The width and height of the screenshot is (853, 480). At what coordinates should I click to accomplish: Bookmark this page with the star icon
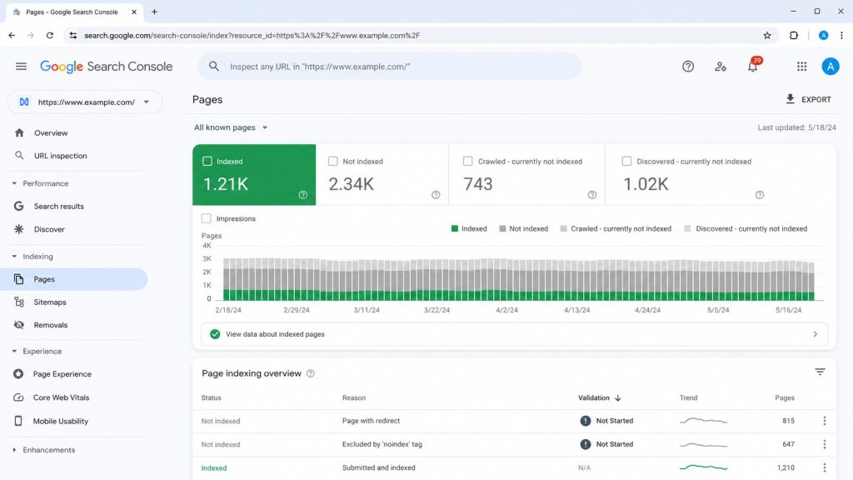(x=767, y=35)
